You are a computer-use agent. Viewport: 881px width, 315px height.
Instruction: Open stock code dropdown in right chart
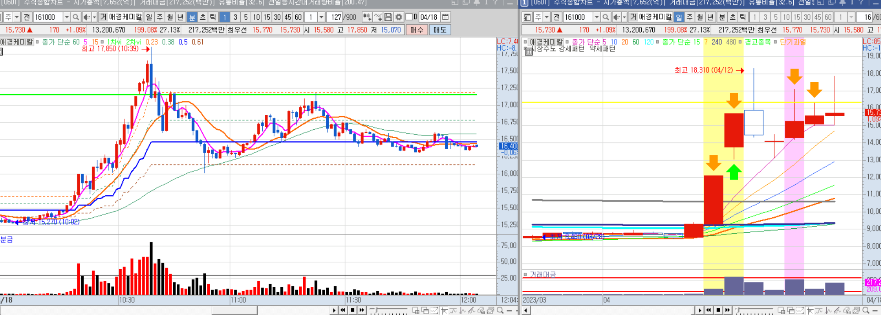click(x=596, y=17)
